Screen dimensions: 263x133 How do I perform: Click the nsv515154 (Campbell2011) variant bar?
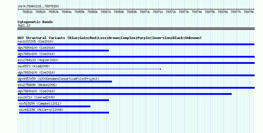(55, 106)
